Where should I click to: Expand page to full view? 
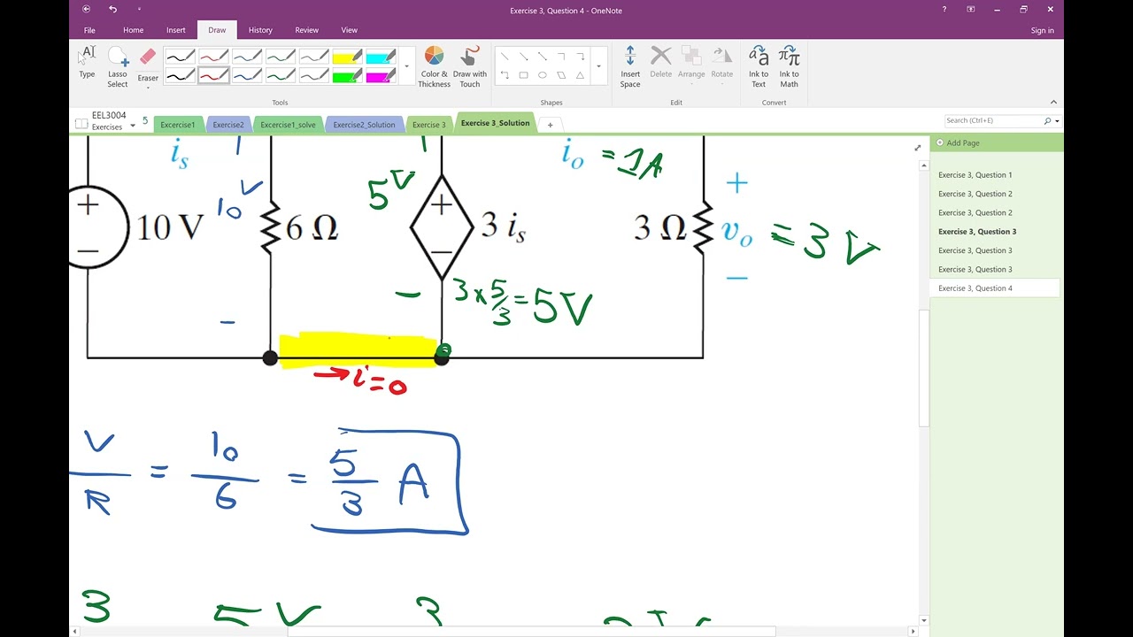(x=917, y=148)
